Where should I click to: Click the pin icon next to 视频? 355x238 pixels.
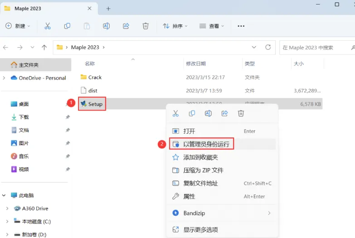tap(68, 169)
